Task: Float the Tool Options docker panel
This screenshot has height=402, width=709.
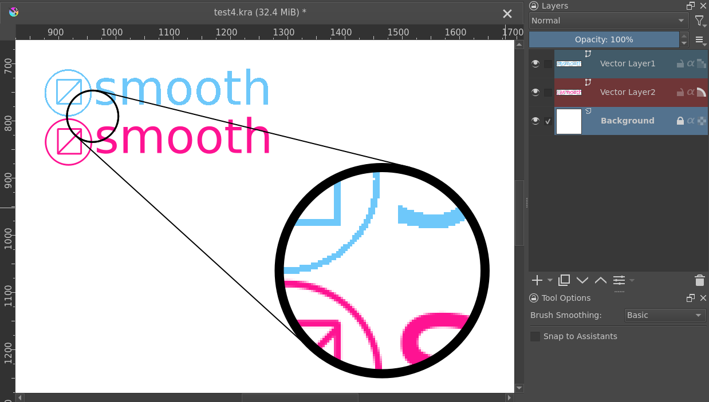Action: click(x=691, y=298)
